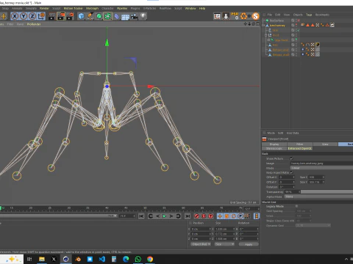Toggle the Y axis lock

click(x=24, y=16)
